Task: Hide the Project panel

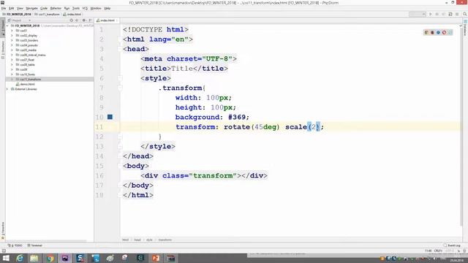Action: point(90,20)
